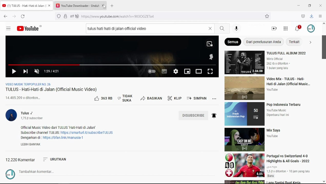
Task: Click the video progress bar
Action: 112,65
